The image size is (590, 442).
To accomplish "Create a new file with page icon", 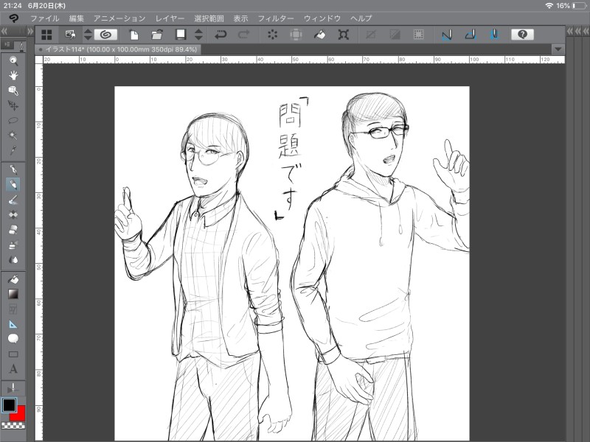I will tap(133, 35).
